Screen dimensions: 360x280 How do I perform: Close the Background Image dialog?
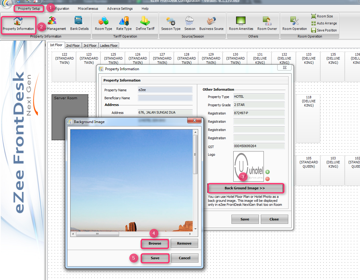pos(195,120)
